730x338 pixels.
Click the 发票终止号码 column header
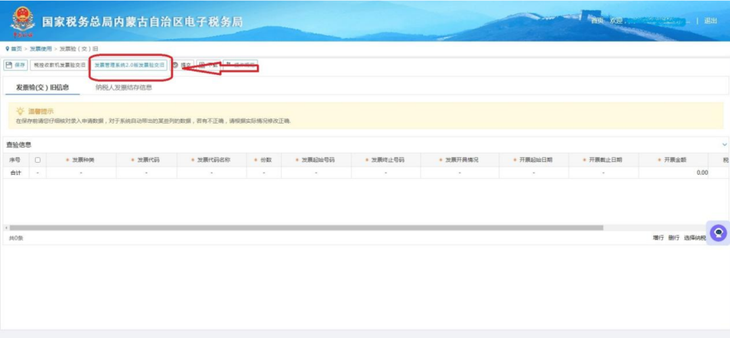click(385, 160)
